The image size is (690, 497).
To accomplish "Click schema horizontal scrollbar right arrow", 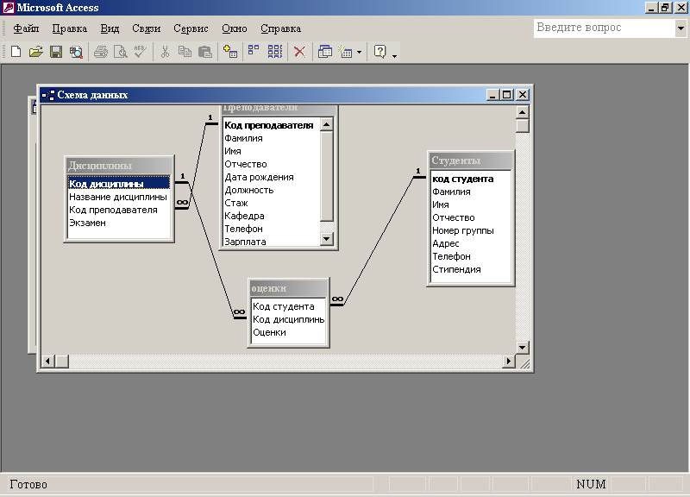I will pos(509,362).
